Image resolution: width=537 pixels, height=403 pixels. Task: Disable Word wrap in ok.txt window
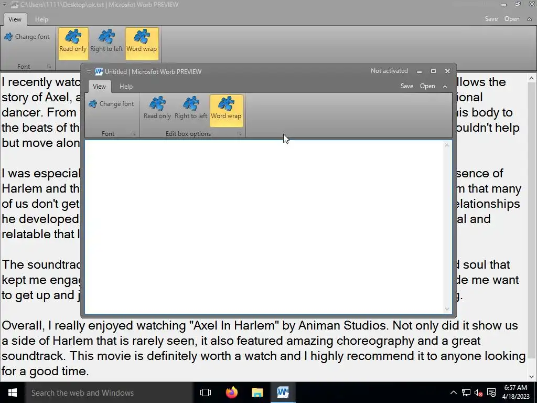(x=142, y=44)
